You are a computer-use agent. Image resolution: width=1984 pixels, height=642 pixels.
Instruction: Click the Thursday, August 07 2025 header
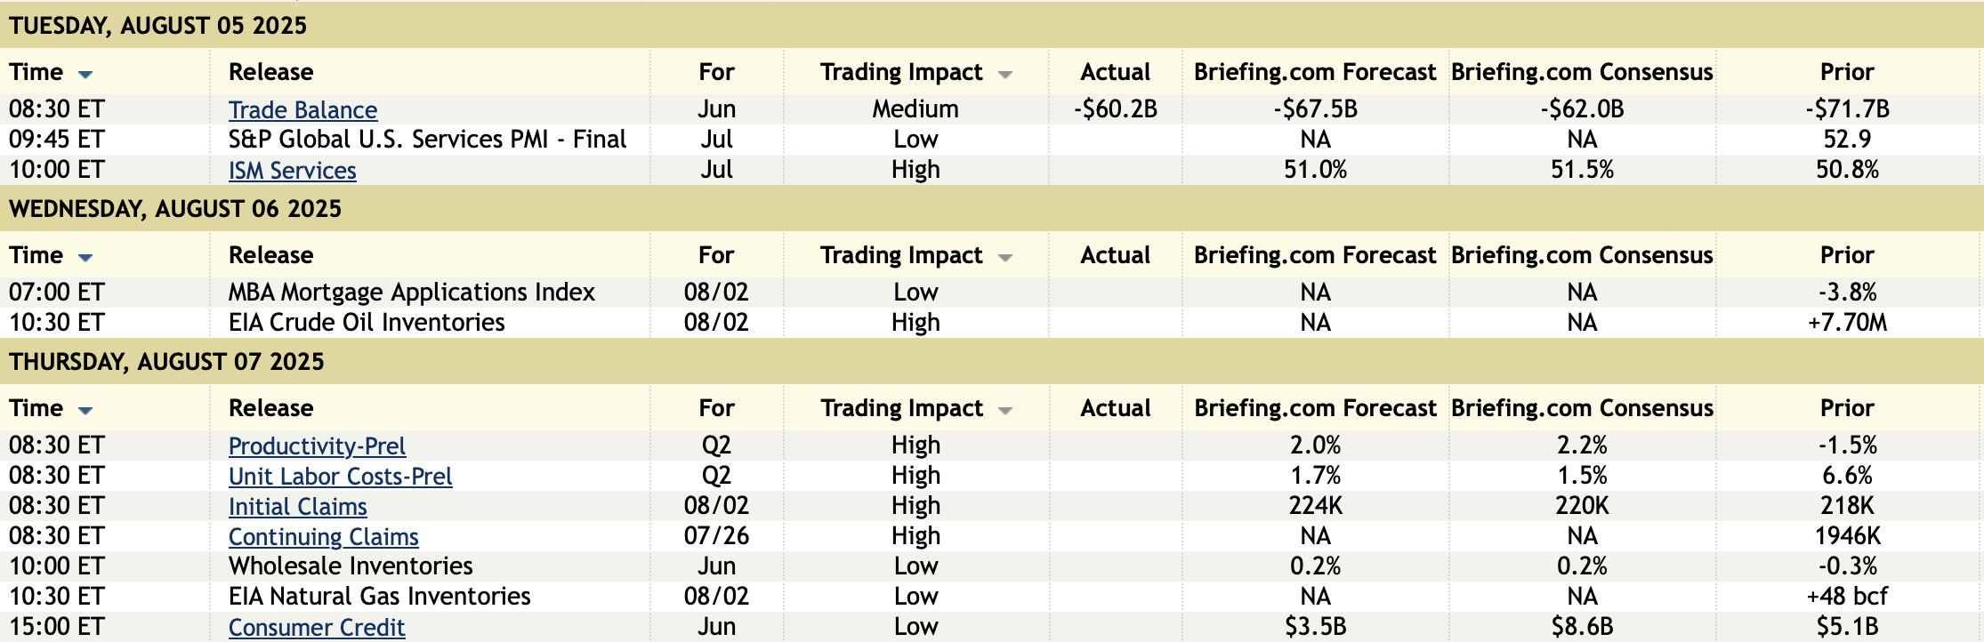[x=166, y=362]
